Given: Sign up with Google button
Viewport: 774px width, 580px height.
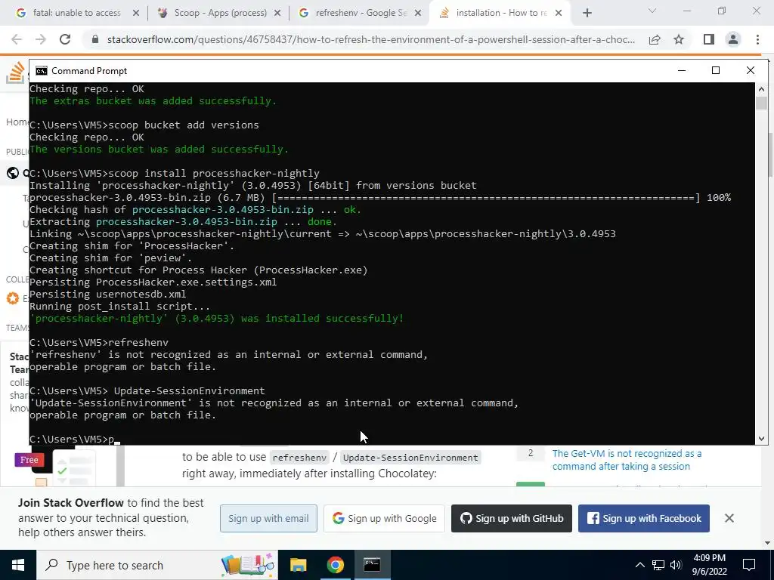Looking at the screenshot, I should (x=384, y=518).
